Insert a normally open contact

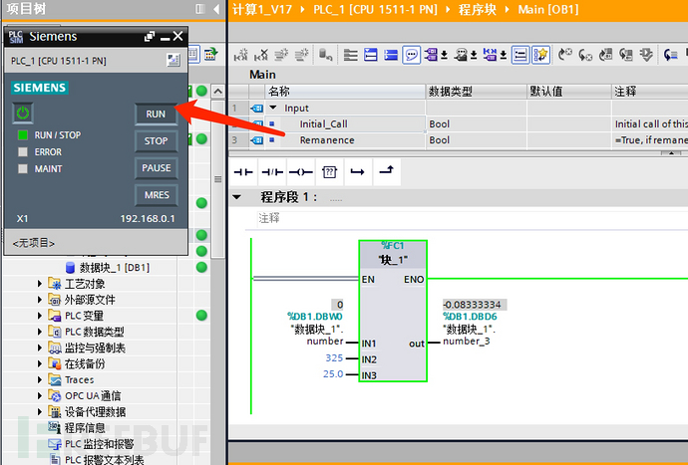click(240, 170)
